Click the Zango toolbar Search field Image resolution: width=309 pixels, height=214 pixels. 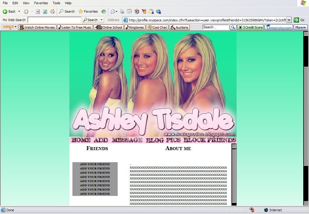coord(215,27)
